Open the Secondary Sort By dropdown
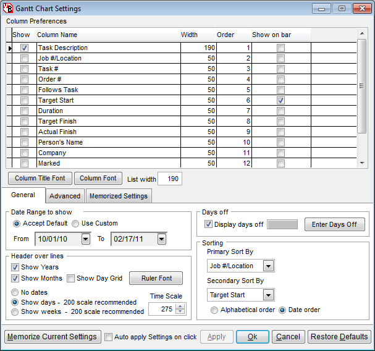This screenshot has width=375, height=351. pyautogui.click(x=268, y=295)
